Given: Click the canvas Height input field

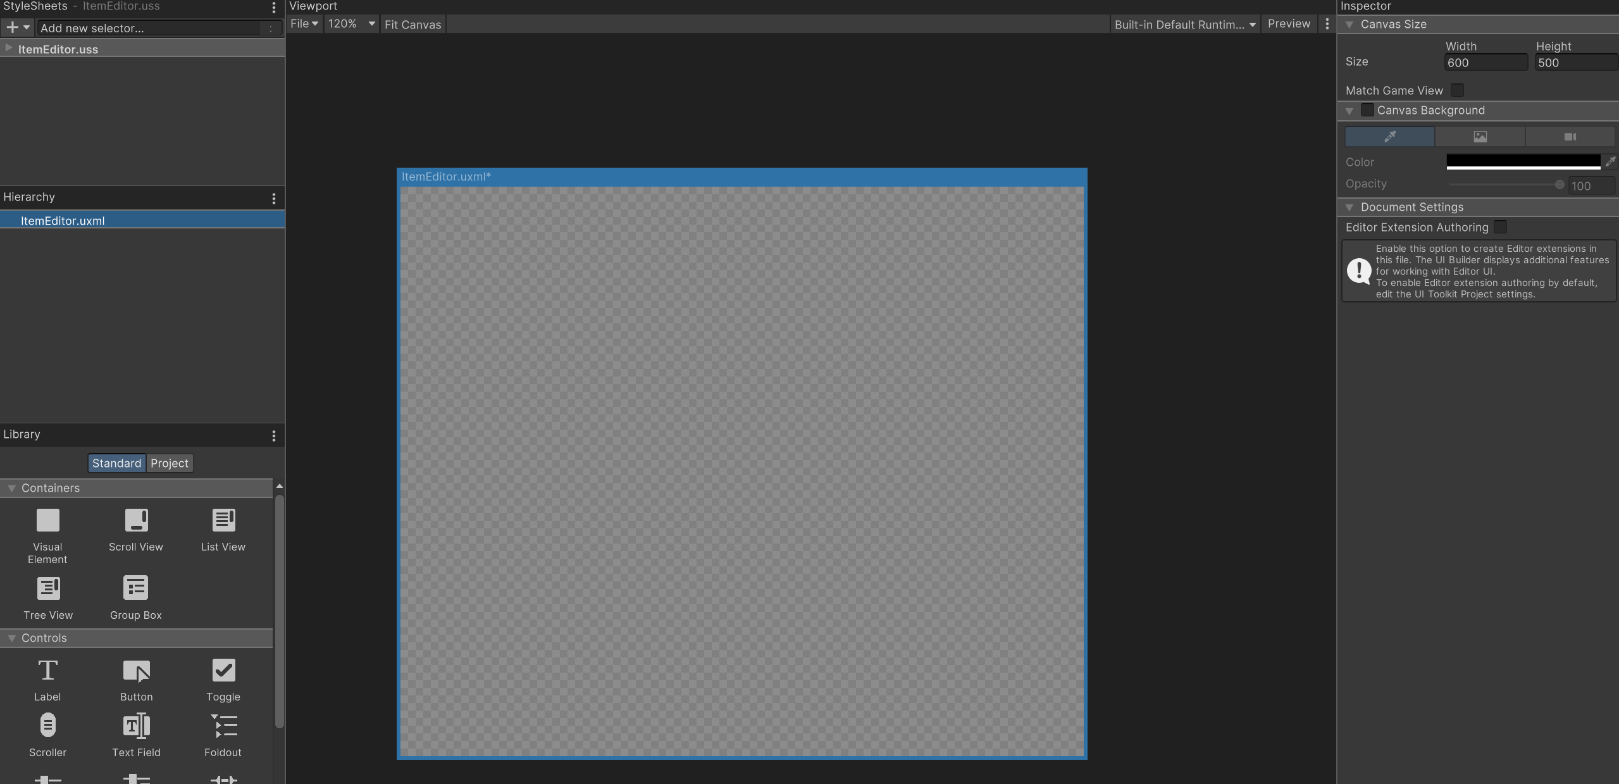Looking at the screenshot, I should coord(1576,62).
